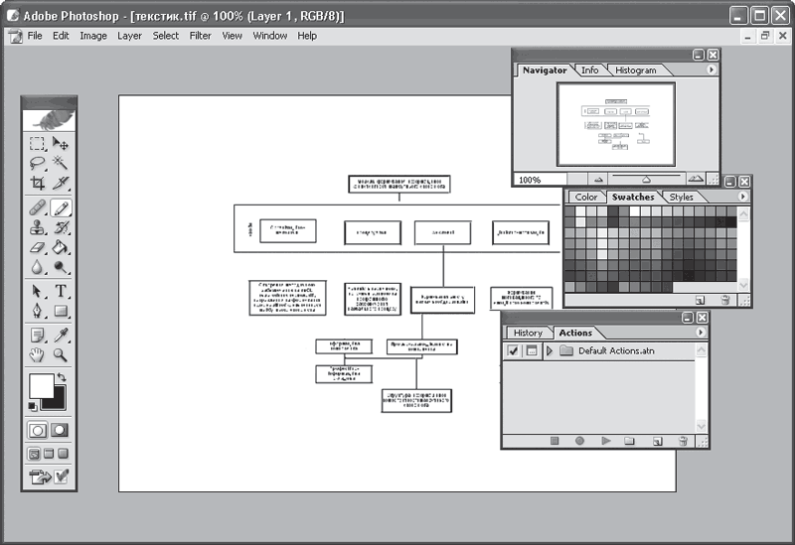Expand the Default Actions.atn folder
Screen dimensions: 795x545
coord(549,351)
